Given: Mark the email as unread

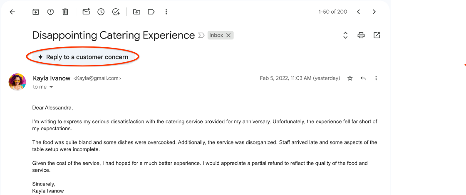Looking at the screenshot, I should 86,12.
